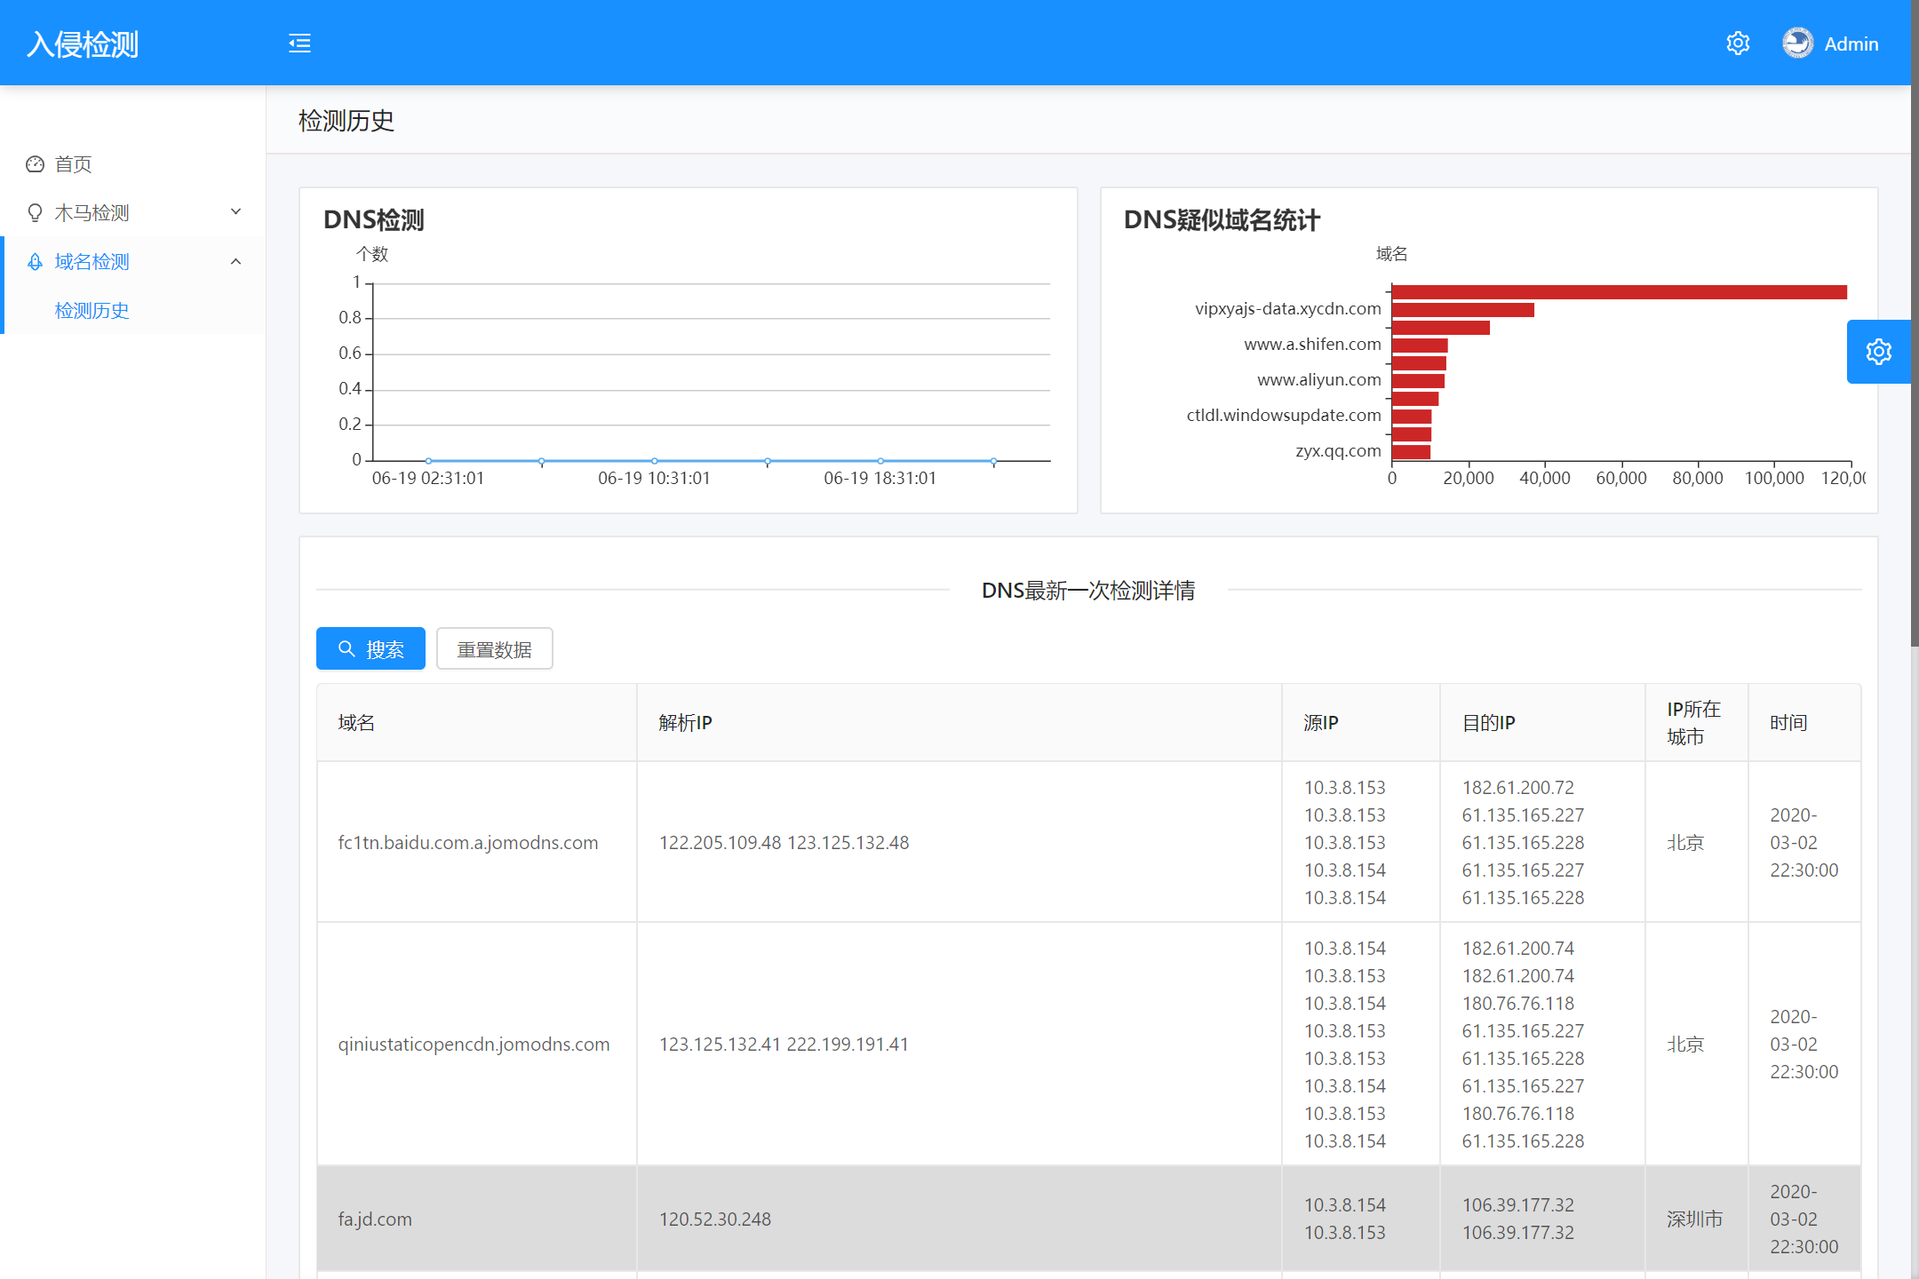Click magnifier icon in 搜索 button
1919x1279 pixels.
pyautogui.click(x=347, y=649)
